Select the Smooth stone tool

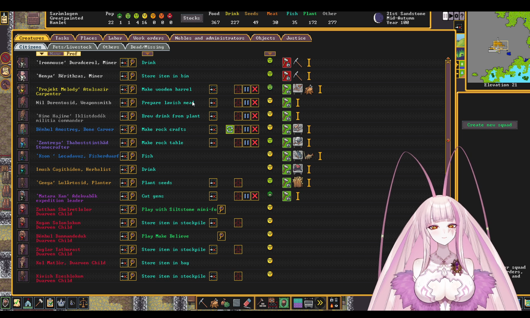click(236, 303)
